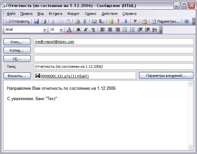Click the envelope permission restriction icon

tap(111, 21)
